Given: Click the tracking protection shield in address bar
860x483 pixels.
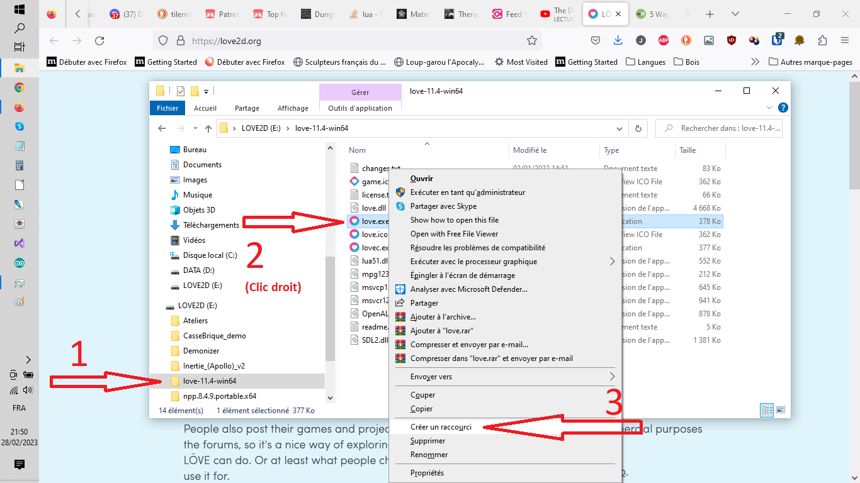Looking at the screenshot, I should (x=163, y=41).
